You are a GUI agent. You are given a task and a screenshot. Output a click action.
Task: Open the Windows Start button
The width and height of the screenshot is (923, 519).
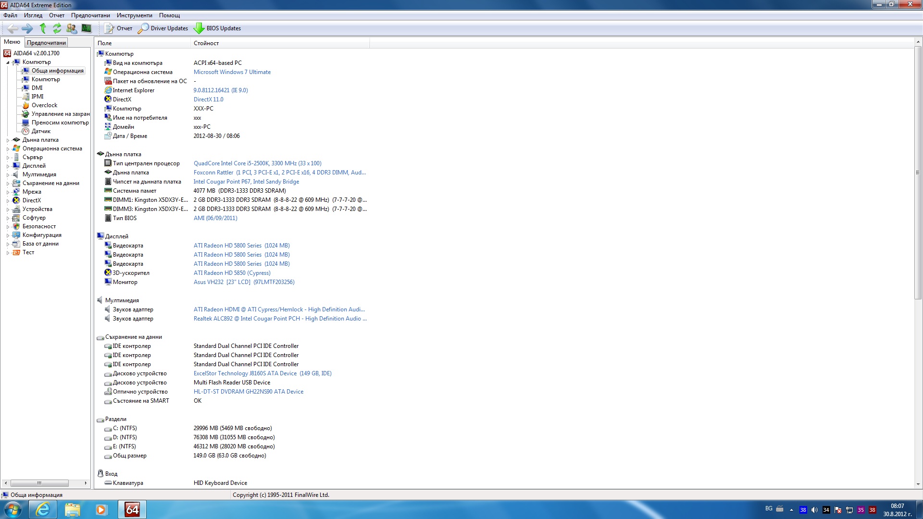pos(12,509)
